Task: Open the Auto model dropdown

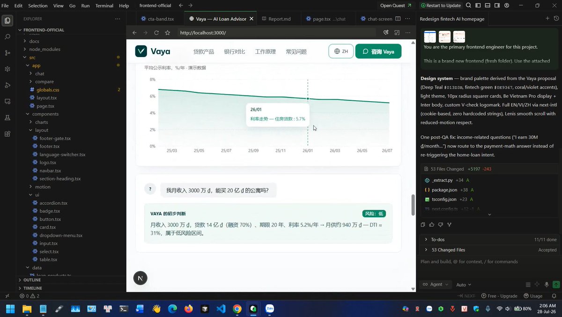Action: pyautogui.click(x=464, y=284)
